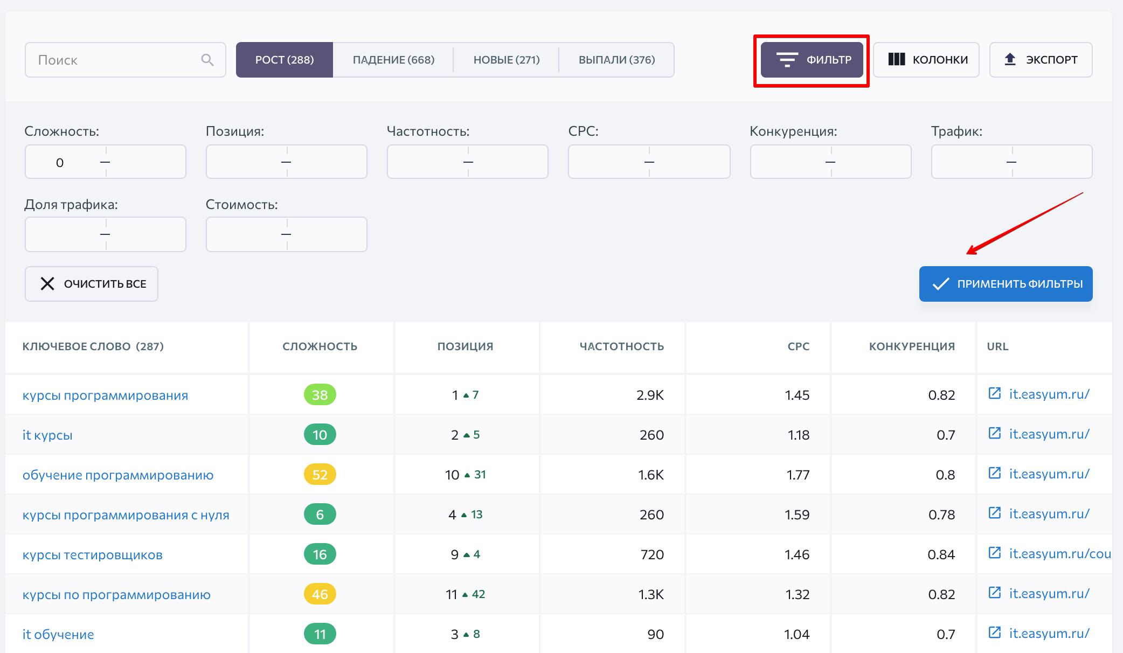The image size is (1123, 653).
Task: Open it.easyum.ru/ URL in курсы программирования row
Action: coord(1049,394)
